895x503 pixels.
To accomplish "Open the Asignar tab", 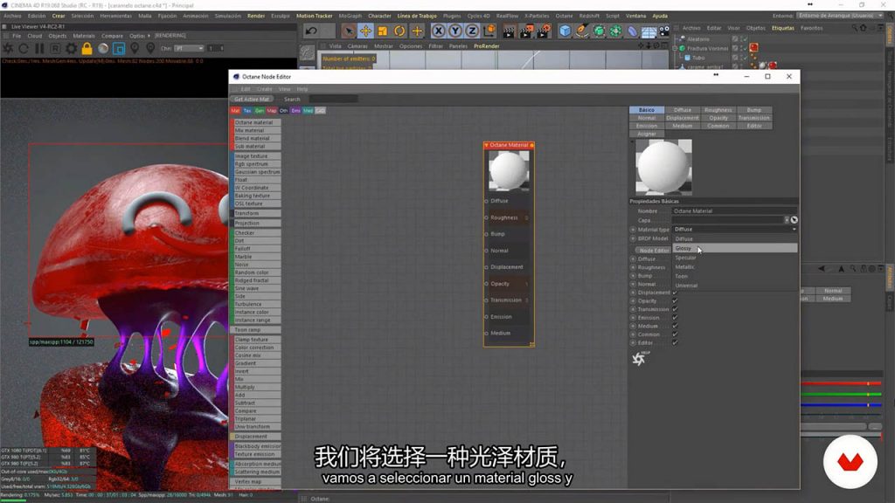I will [x=646, y=134].
